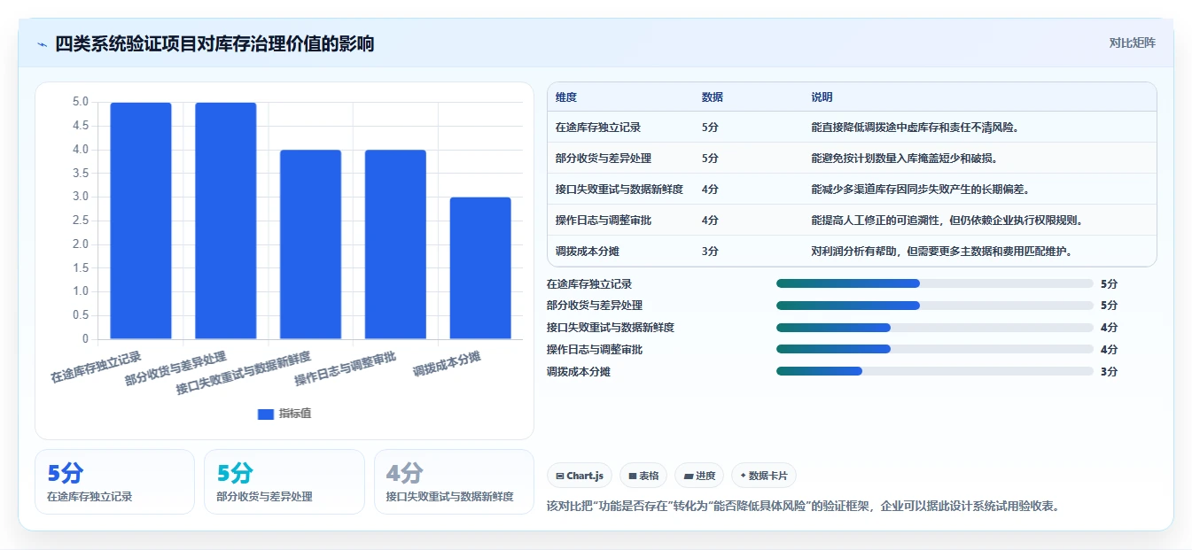Click the 4分 接口失败重试与数据新鲜度 data card
1192x550 pixels.
(x=454, y=482)
